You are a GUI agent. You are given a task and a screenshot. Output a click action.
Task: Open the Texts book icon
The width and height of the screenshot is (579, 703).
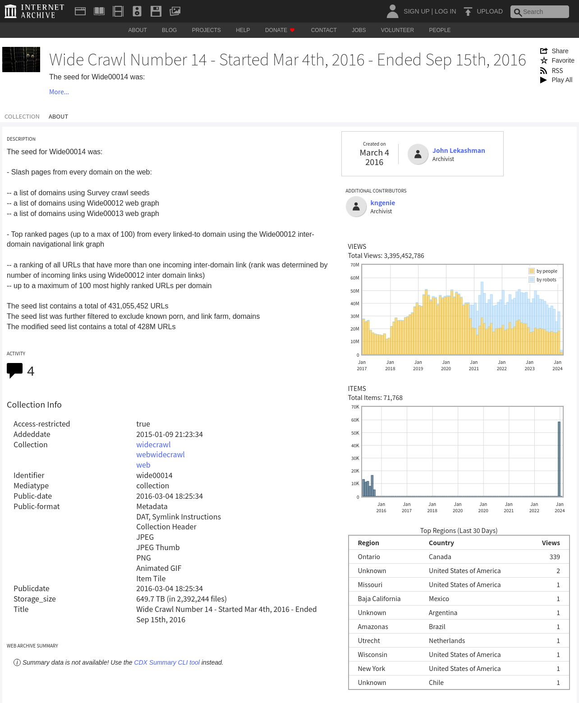click(x=99, y=11)
